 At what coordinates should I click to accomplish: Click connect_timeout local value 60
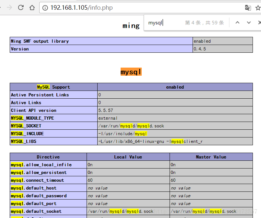[x=90, y=180]
